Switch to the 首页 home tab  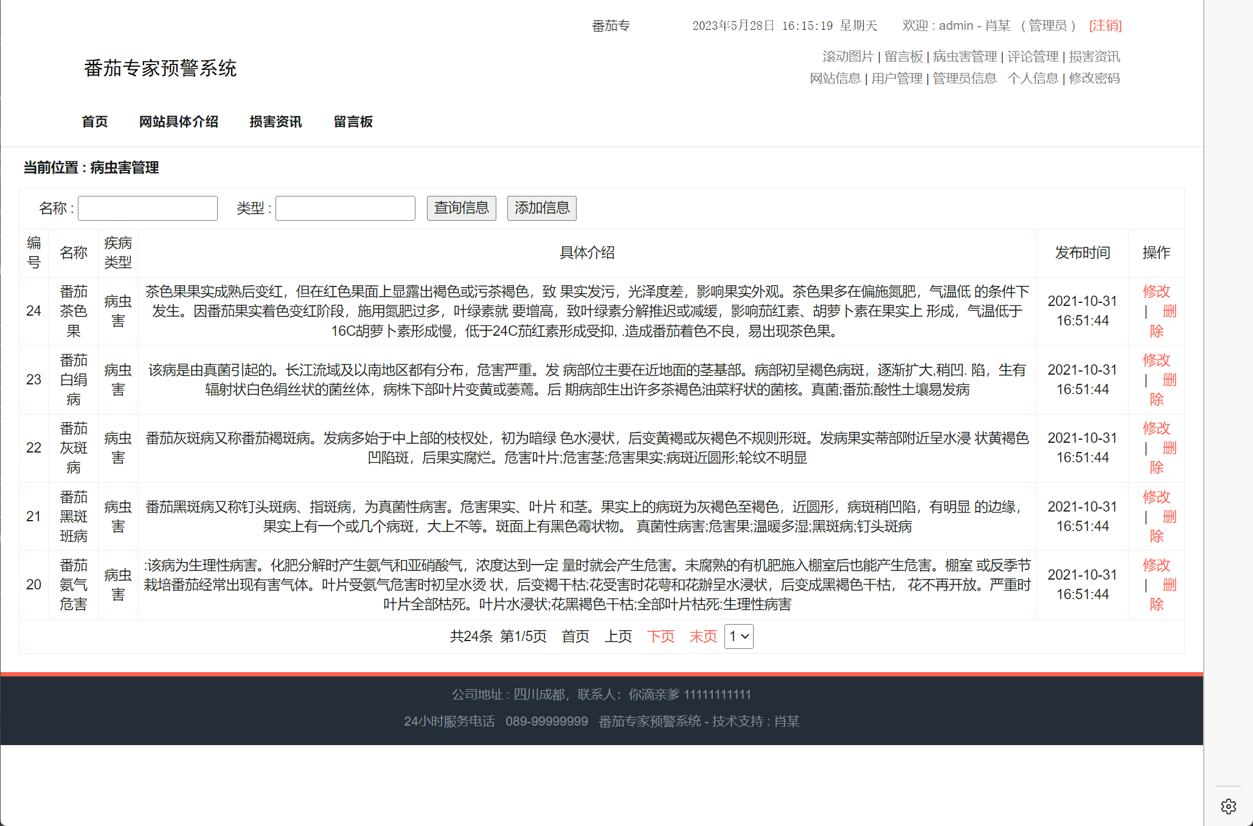click(95, 122)
